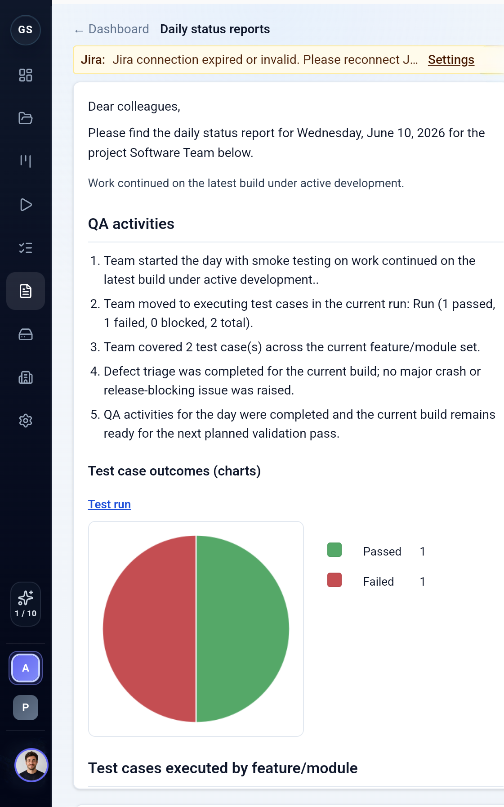Open the user profile avatar

31,765
